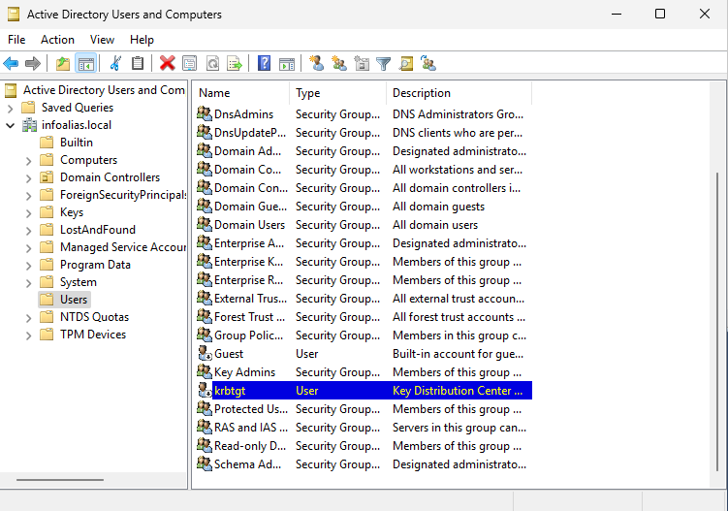Click the Cut scissors icon

115,64
